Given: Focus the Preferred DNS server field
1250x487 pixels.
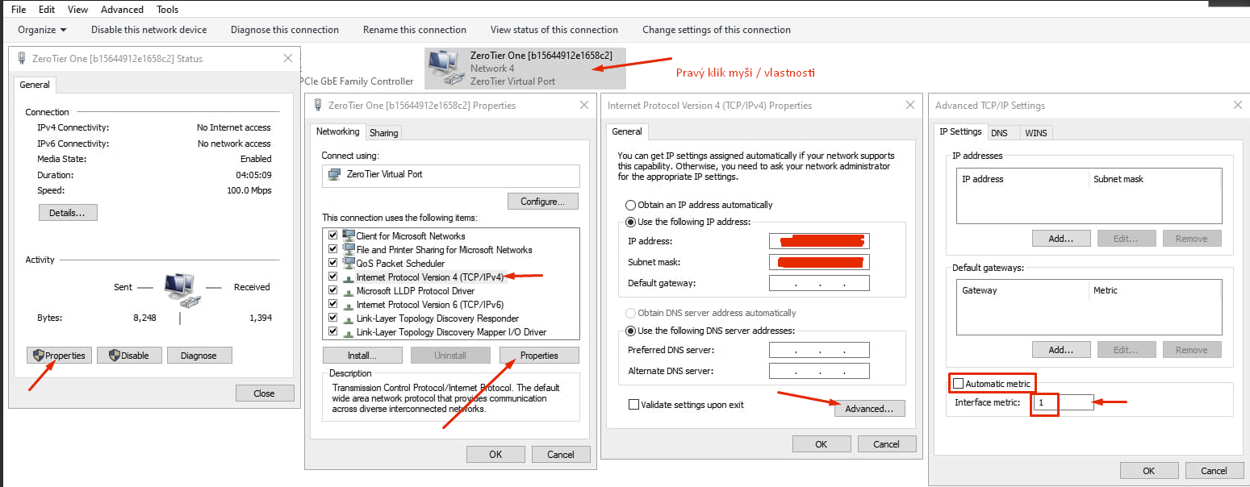Looking at the screenshot, I should coord(819,350).
